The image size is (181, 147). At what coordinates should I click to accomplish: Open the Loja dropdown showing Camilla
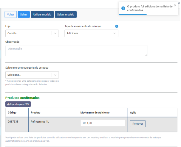(28, 33)
